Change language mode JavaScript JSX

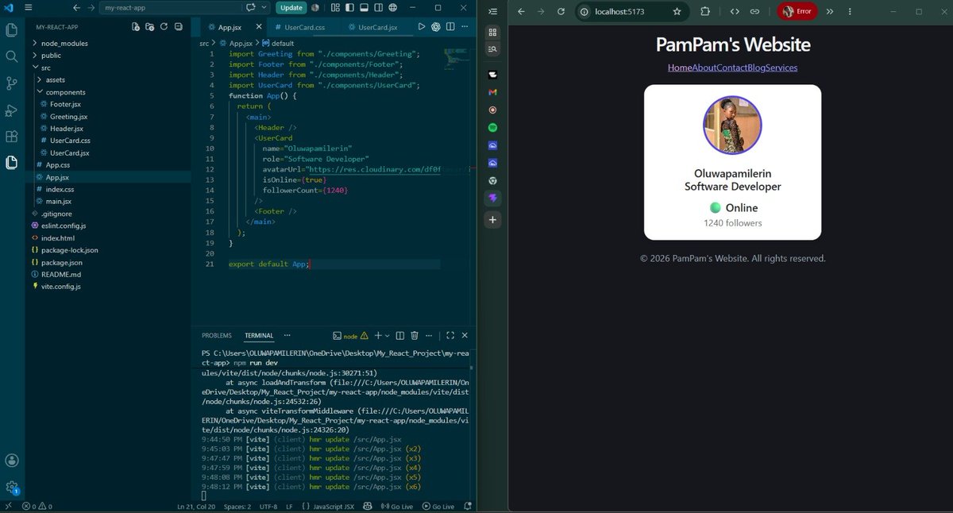335,506
